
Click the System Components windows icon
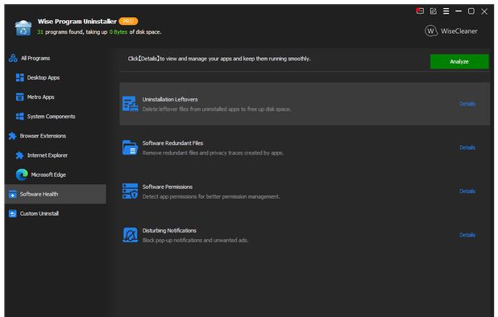(x=19, y=117)
